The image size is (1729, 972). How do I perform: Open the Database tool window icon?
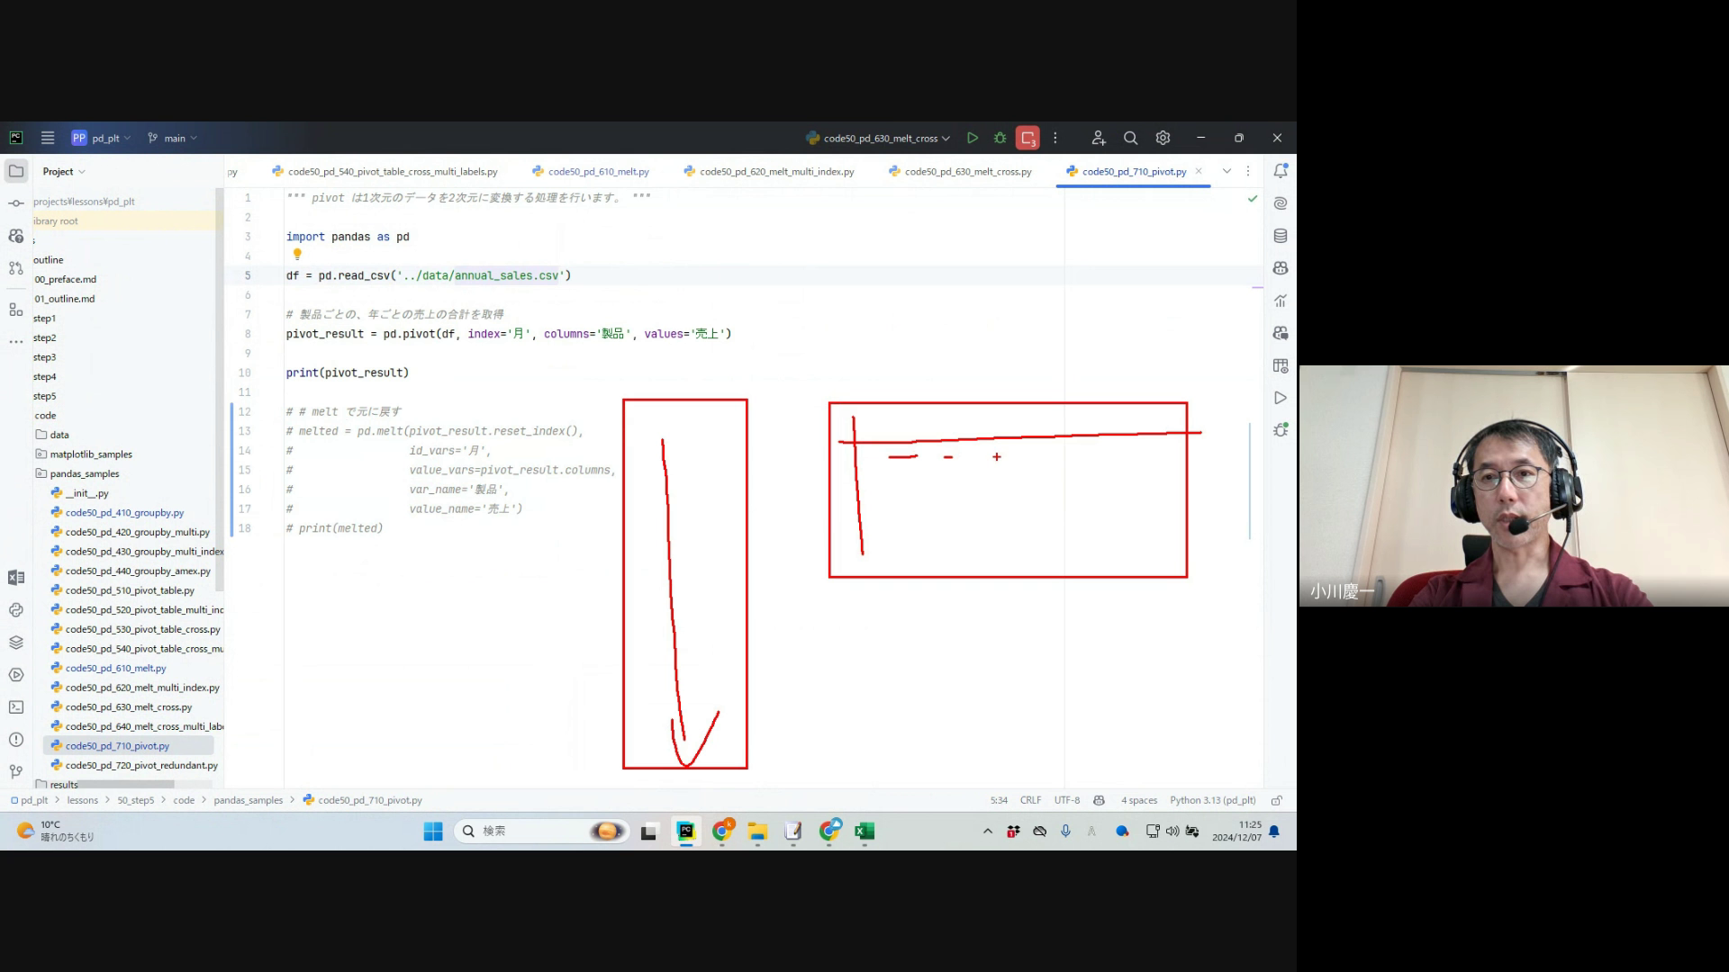tap(1280, 236)
